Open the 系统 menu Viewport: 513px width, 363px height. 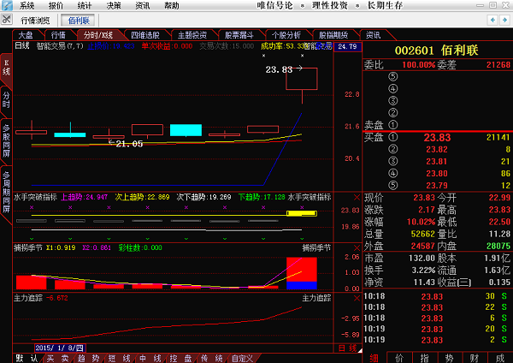click(27, 5)
